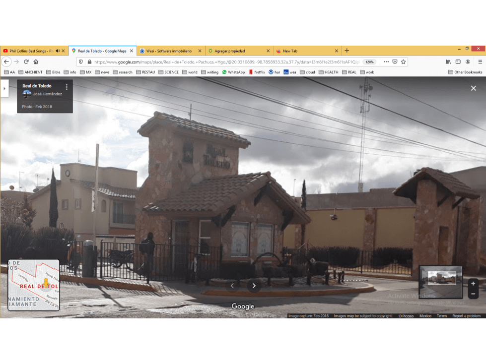Bookmark this page with the star icon
Screen dimensions: 486x364
[403, 61]
